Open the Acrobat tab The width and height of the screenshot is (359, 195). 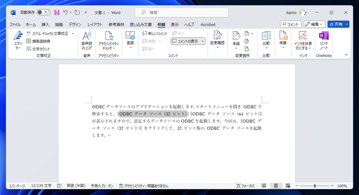tap(208, 24)
